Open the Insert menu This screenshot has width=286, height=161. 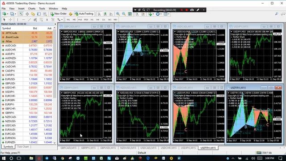point(21,8)
